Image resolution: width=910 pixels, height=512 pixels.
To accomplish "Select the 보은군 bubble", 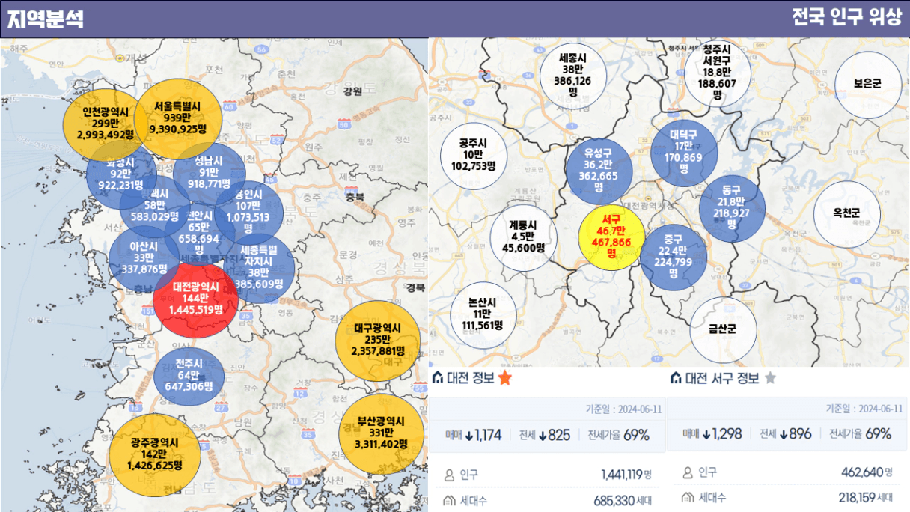I will (x=867, y=85).
